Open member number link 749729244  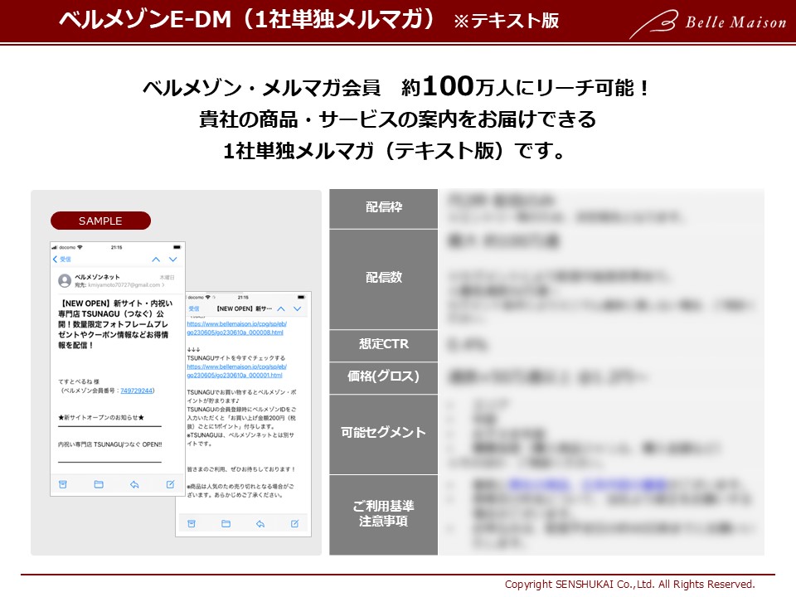137,391
